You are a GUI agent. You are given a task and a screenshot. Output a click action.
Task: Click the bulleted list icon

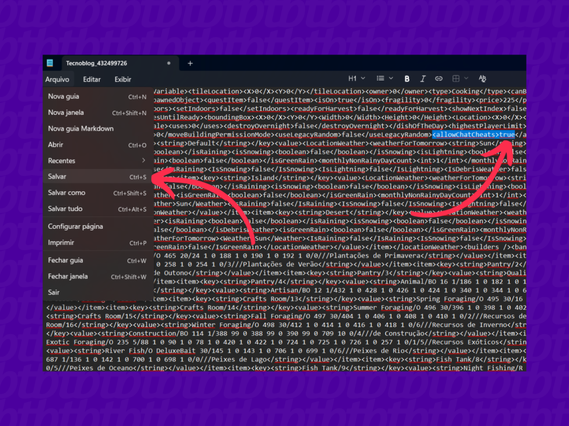pos(381,79)
